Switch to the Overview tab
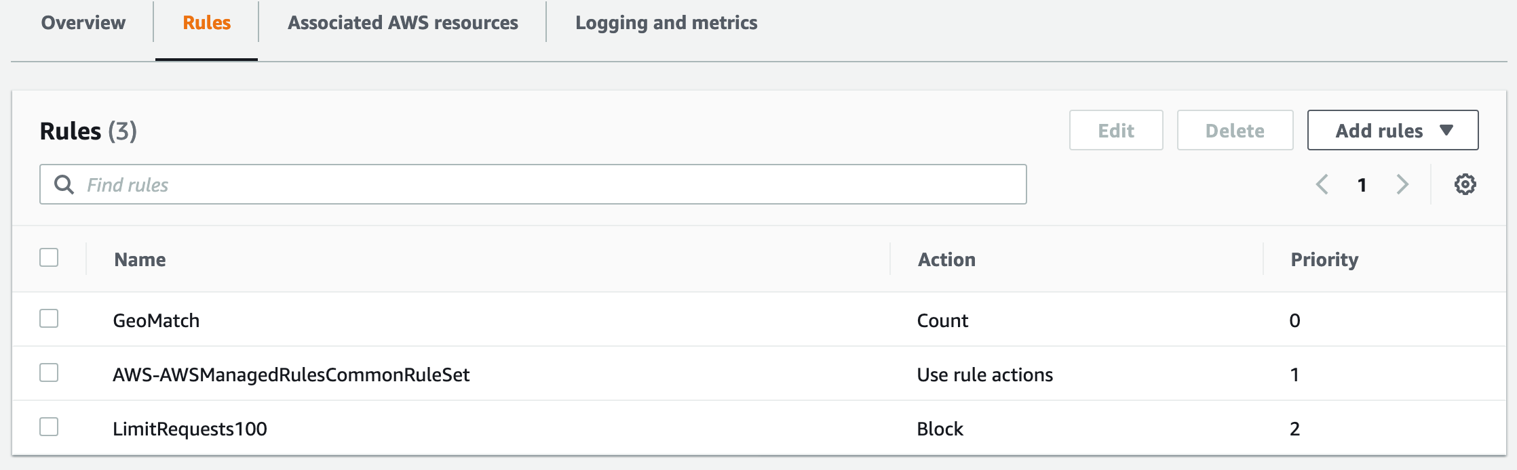The image size is (1517, 470). (x=83, y=22)
